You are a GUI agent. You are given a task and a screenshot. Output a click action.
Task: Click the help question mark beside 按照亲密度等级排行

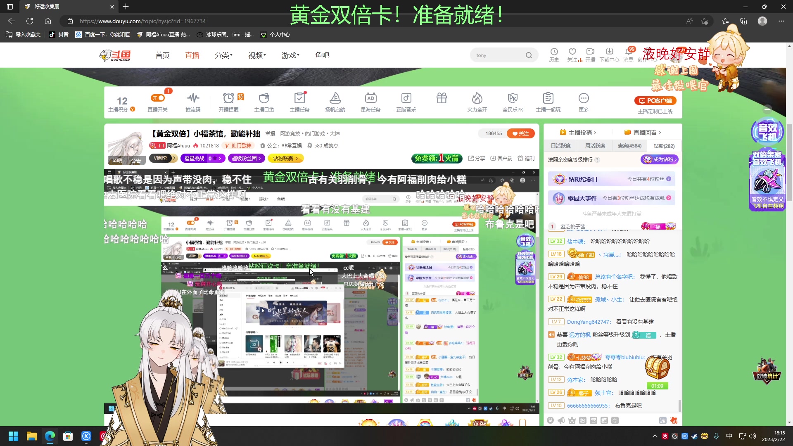597,160
